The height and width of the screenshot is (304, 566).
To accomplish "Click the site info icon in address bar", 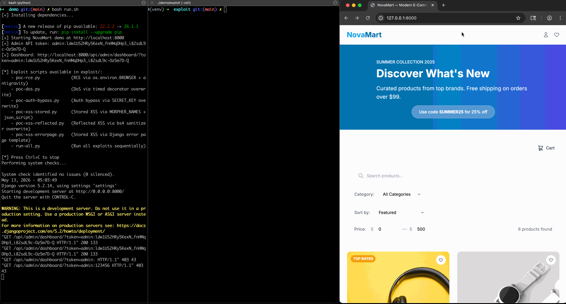I will [381, 18].
